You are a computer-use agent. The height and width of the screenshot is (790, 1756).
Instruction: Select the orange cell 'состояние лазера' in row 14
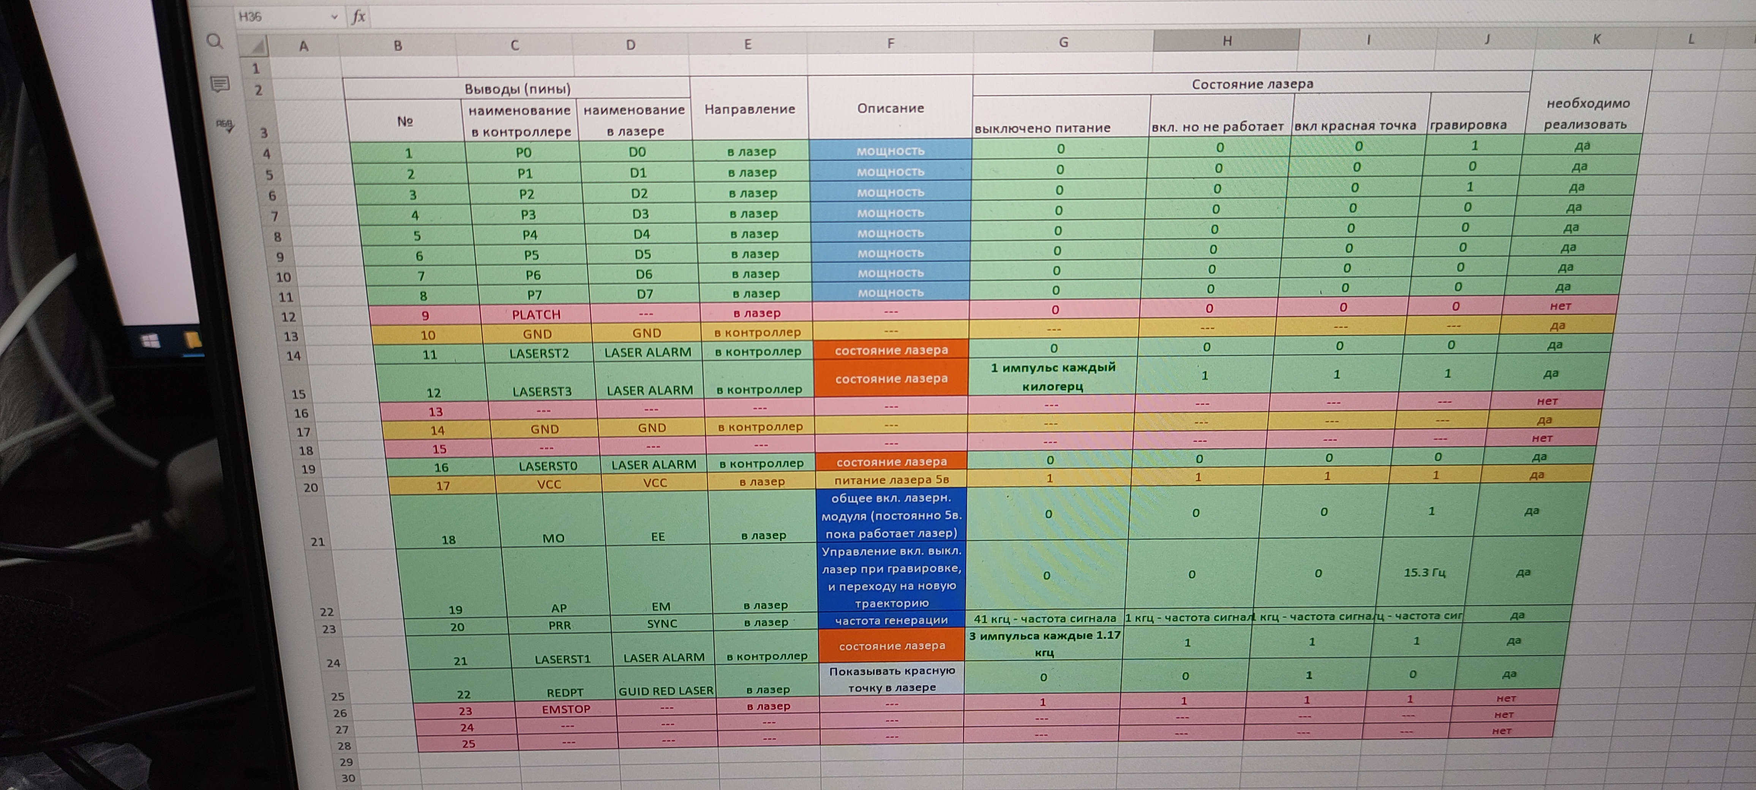click(x=891, y=350)
